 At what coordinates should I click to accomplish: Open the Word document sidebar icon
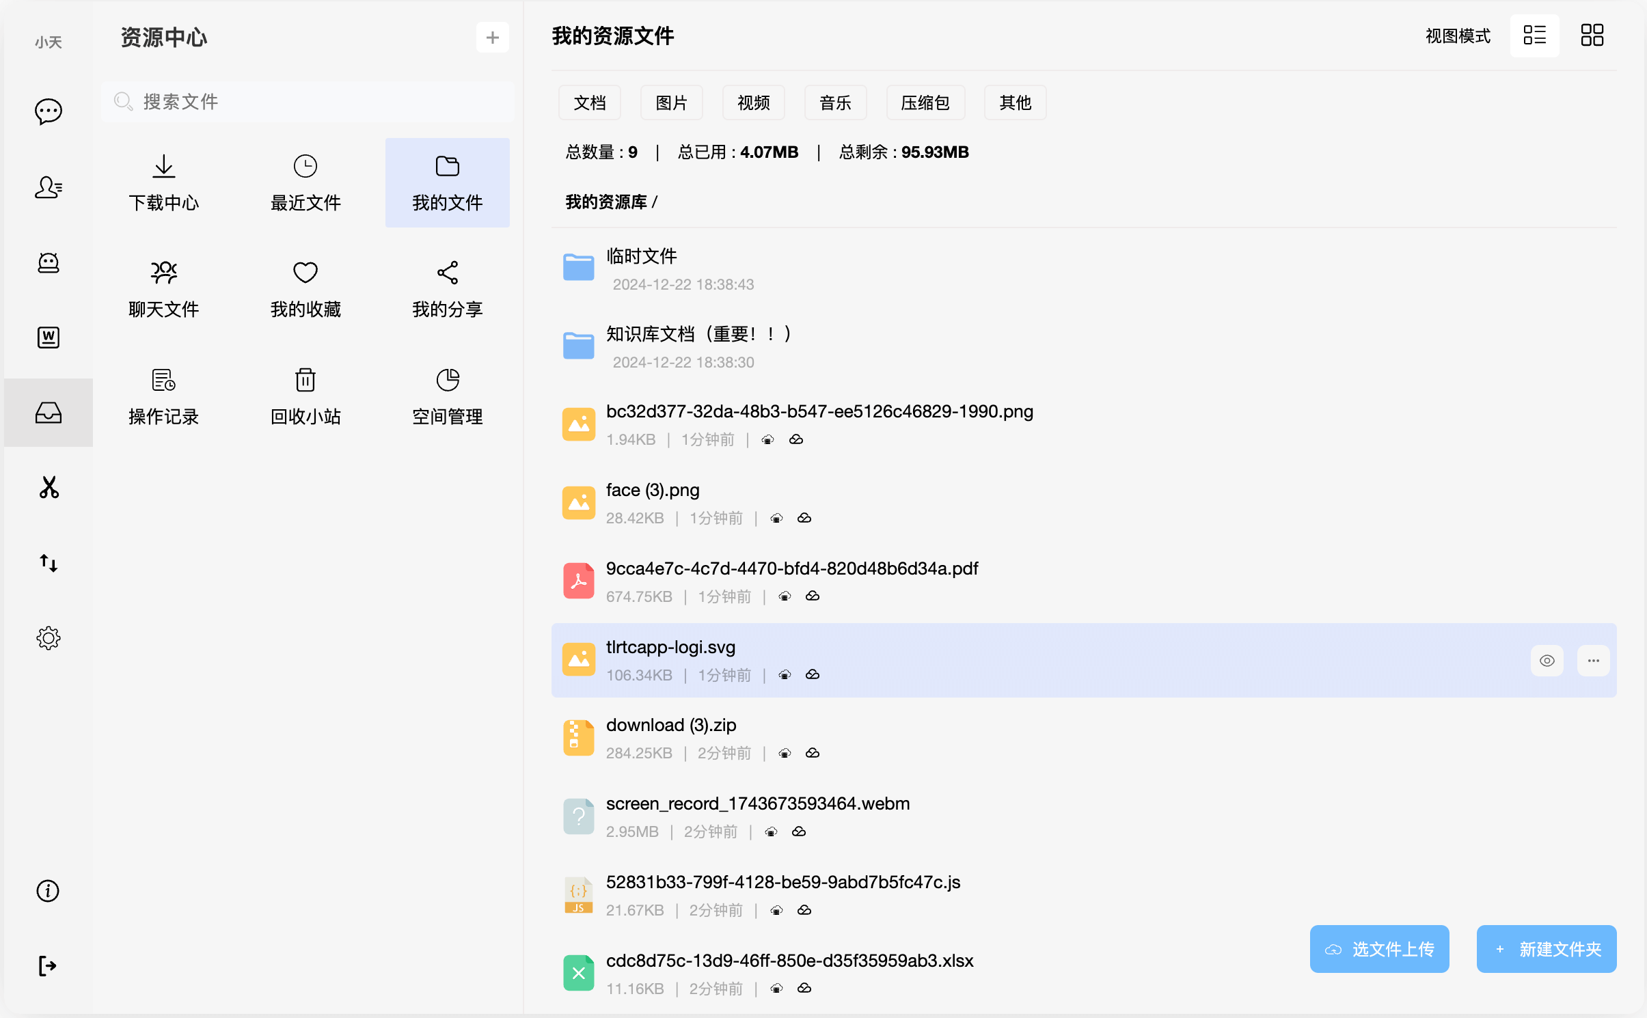(48, 337)
